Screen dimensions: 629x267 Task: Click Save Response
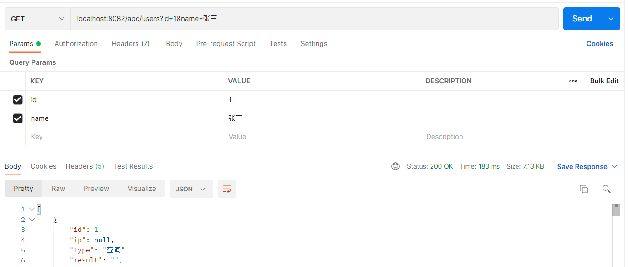tap(582, 167)
